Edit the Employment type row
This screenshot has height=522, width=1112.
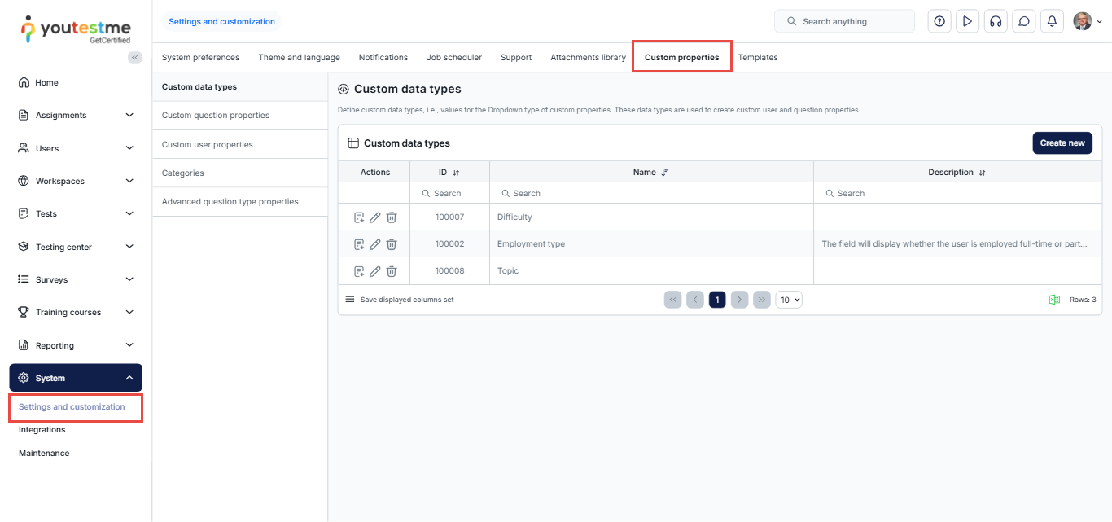point(375,244)
